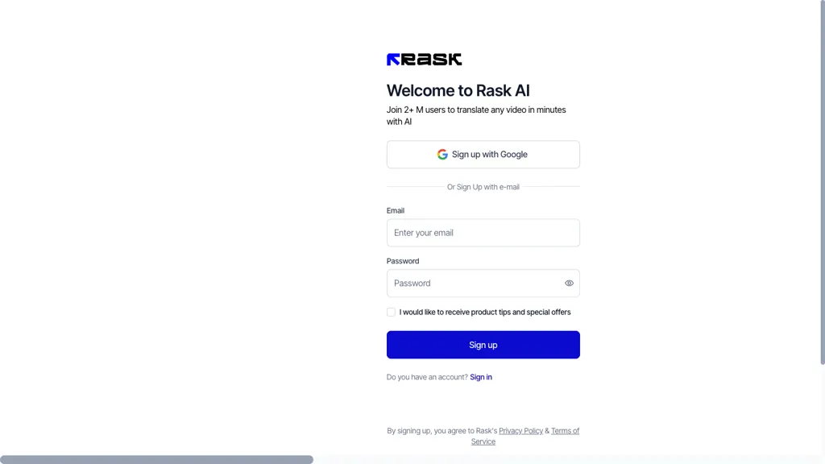Viewport: 825px width, 464px height.
Task: Click the Sign up with Google button
Action: (x=483, y=154)
